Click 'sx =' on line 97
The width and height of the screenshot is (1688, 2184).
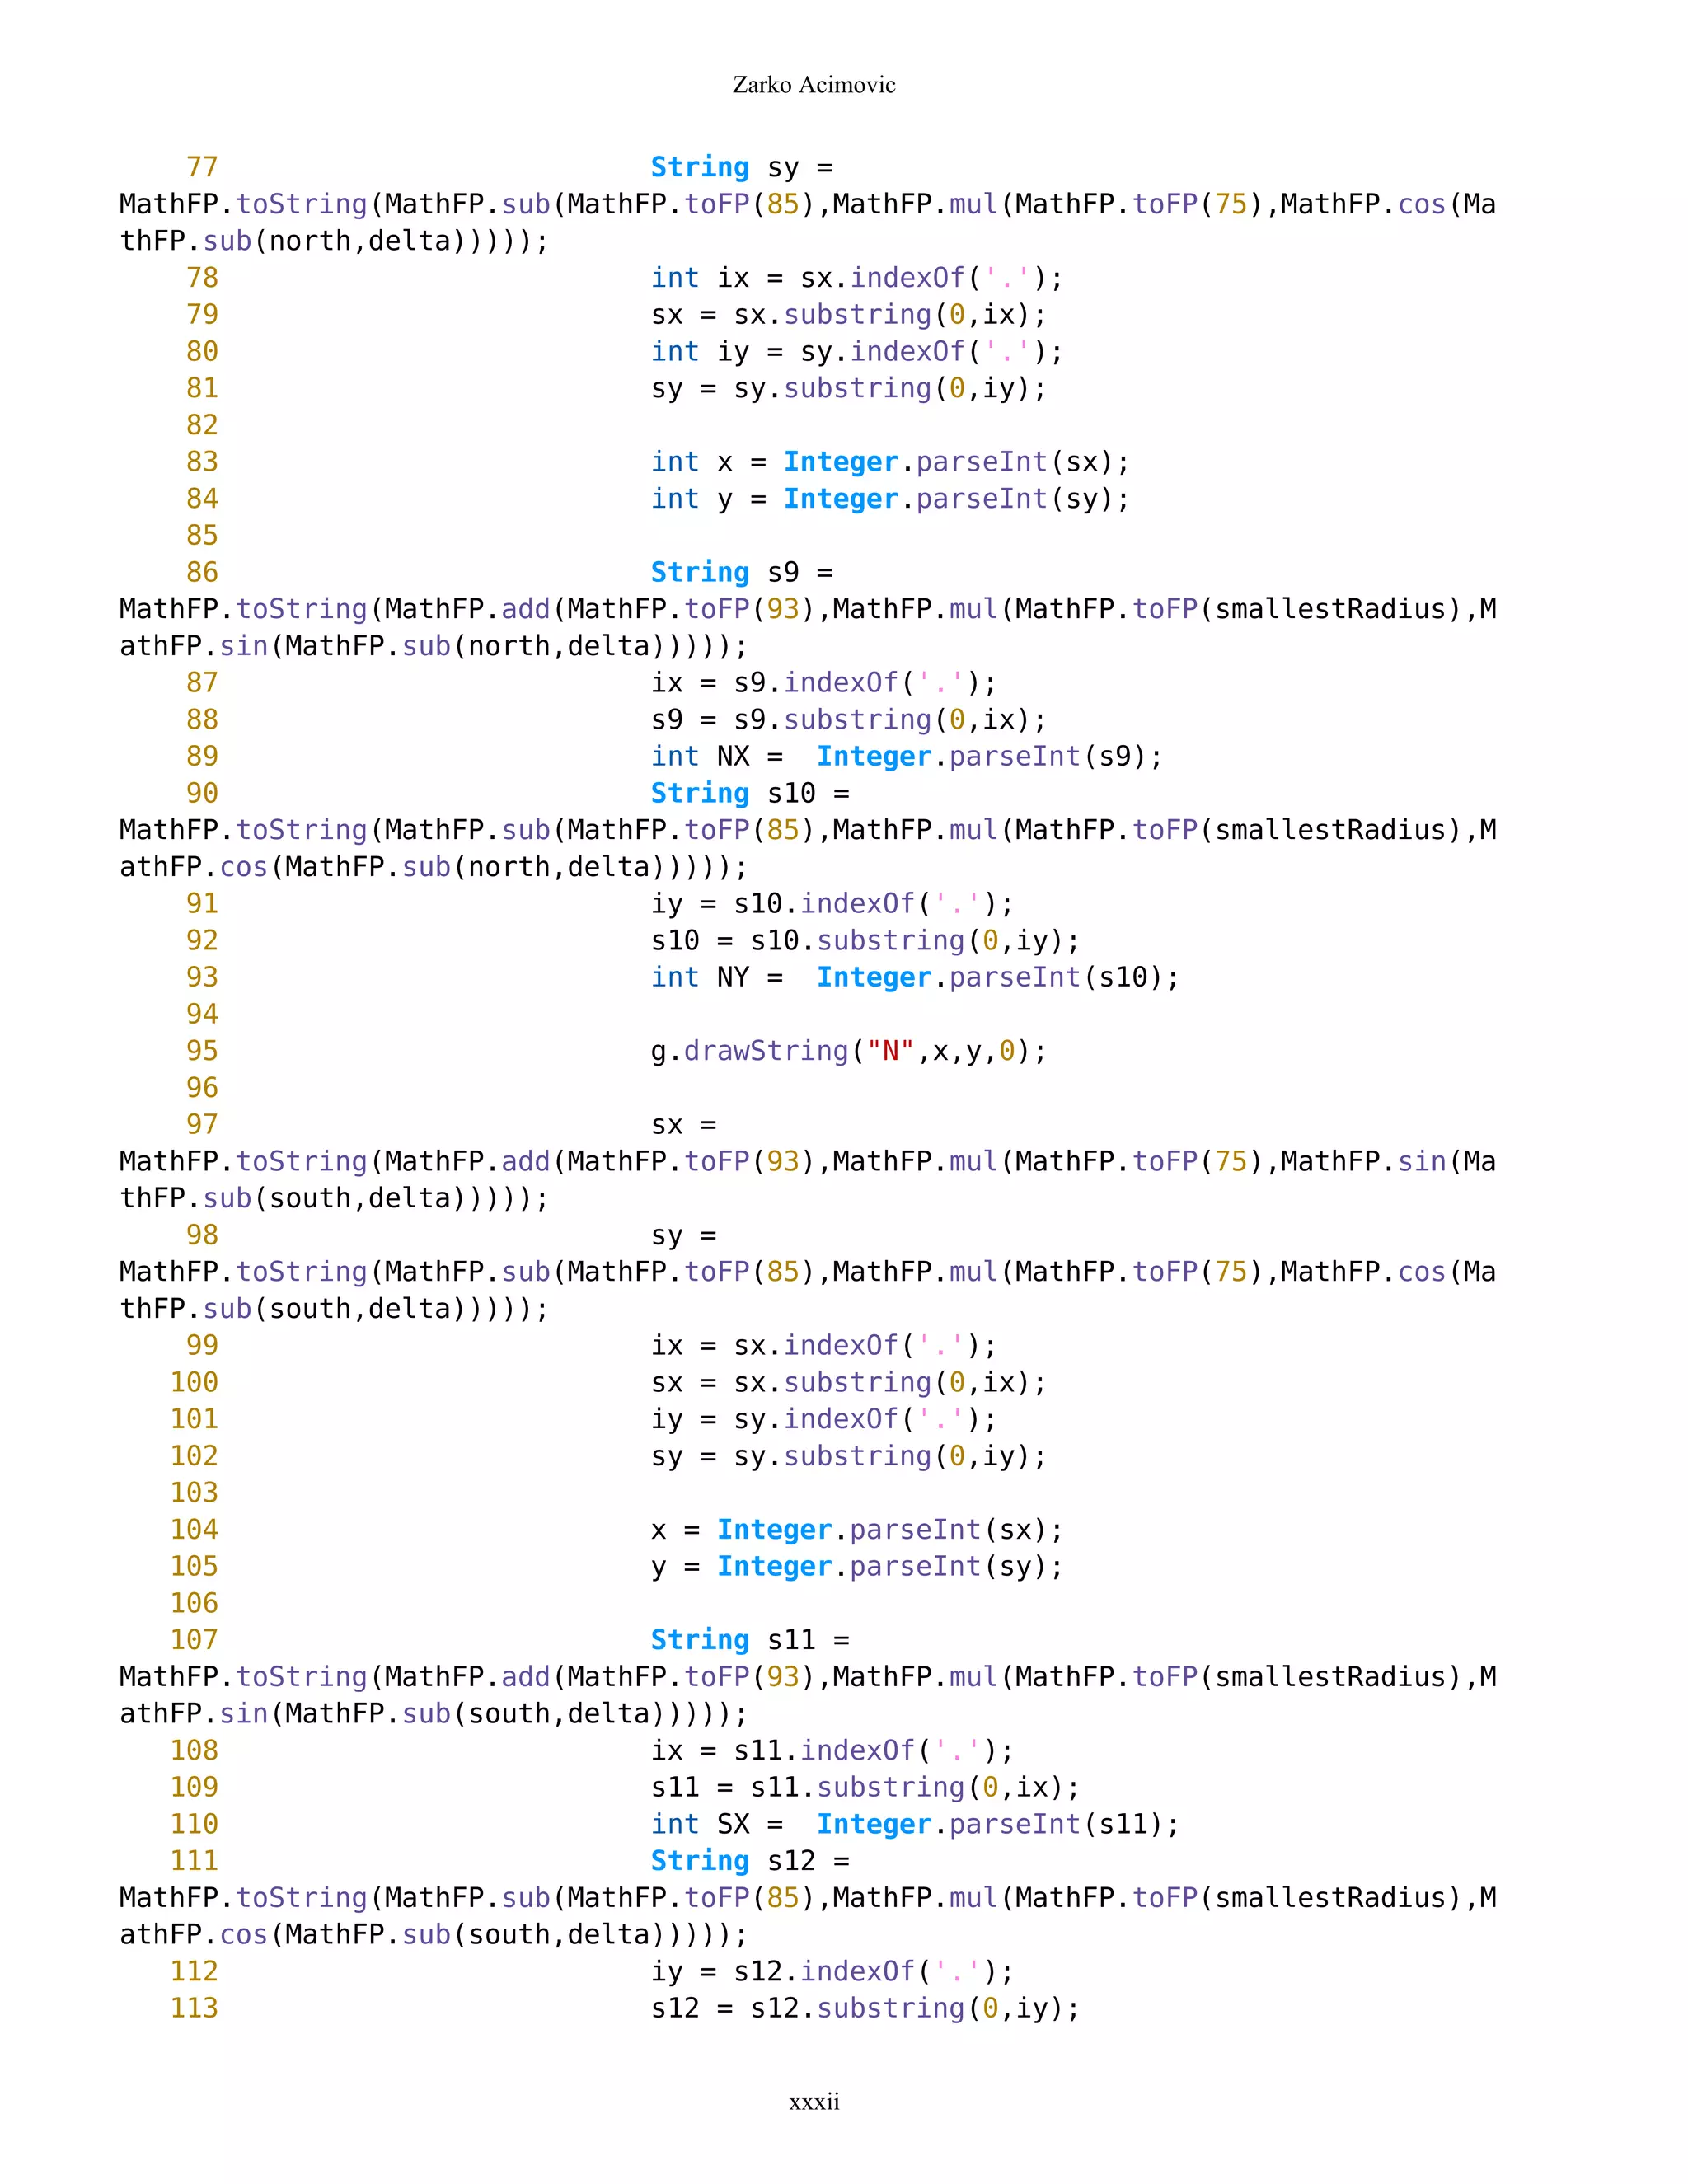coord(684,1125)
